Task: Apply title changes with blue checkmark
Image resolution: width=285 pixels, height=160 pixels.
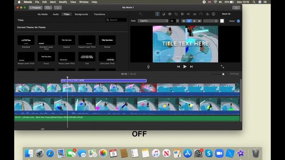Action: pos(238,21)
